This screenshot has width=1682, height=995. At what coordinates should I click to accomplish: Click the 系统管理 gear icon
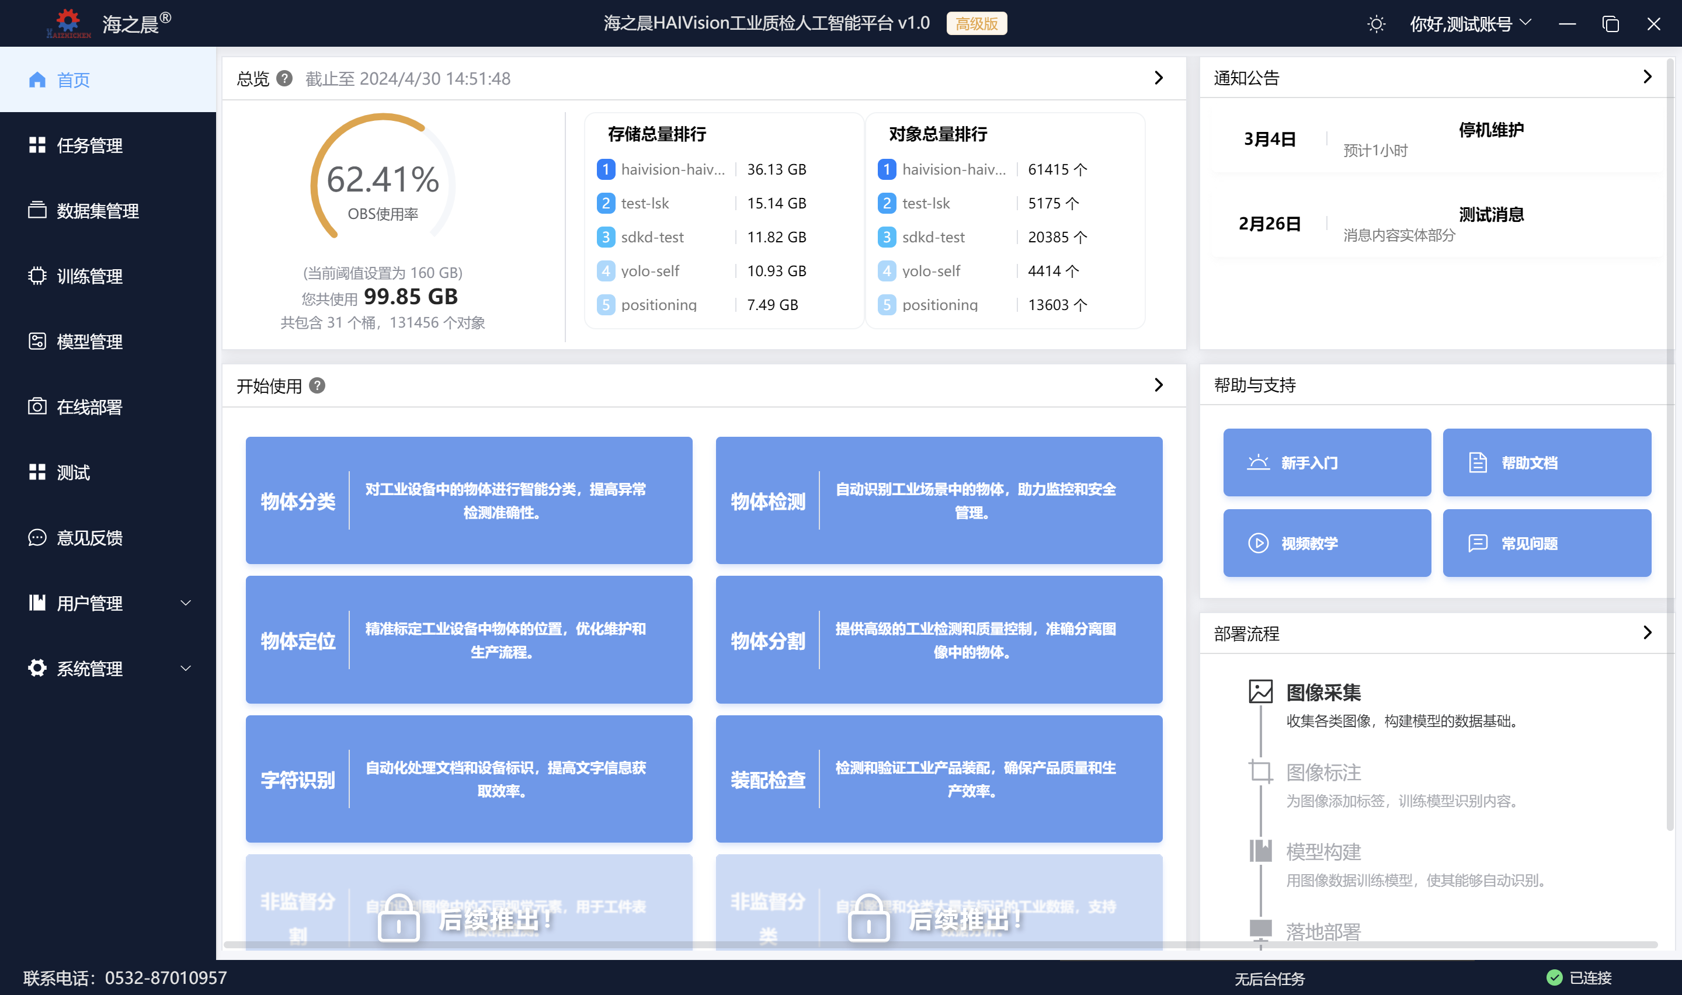pyautogui.click(x=37, y=669)
